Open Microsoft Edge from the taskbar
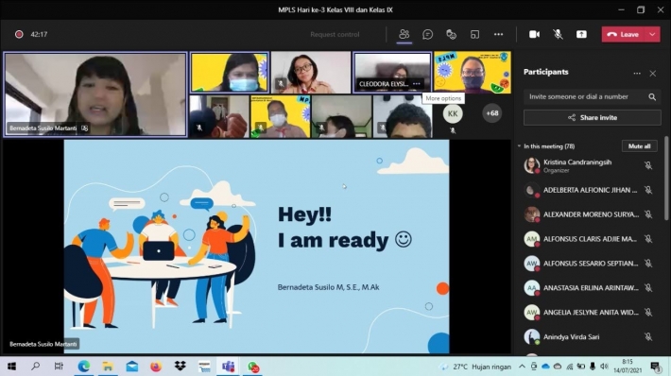 point(84,367)
